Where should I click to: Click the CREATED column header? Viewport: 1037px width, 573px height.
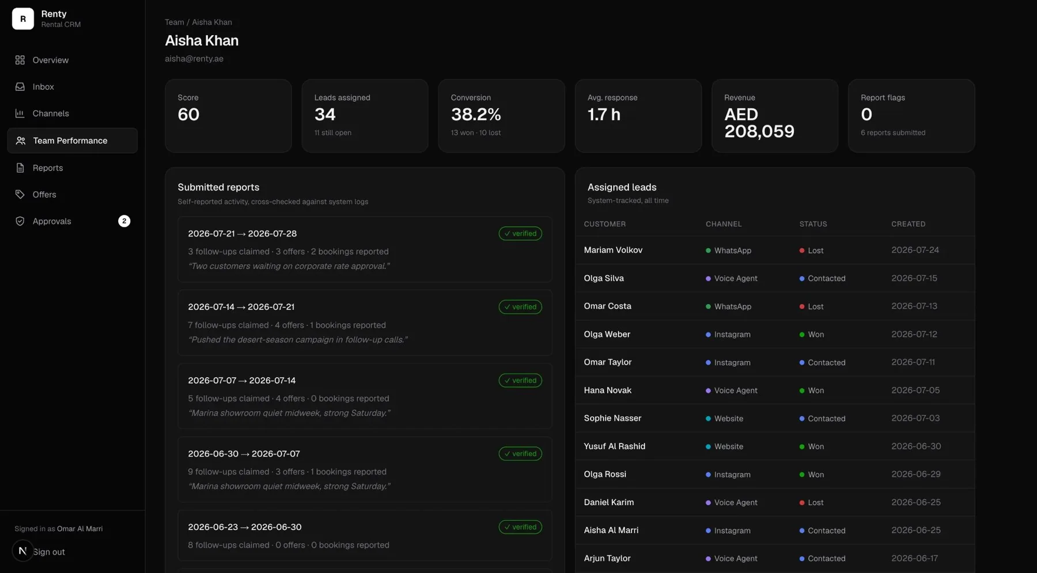[x=908, y=224]
